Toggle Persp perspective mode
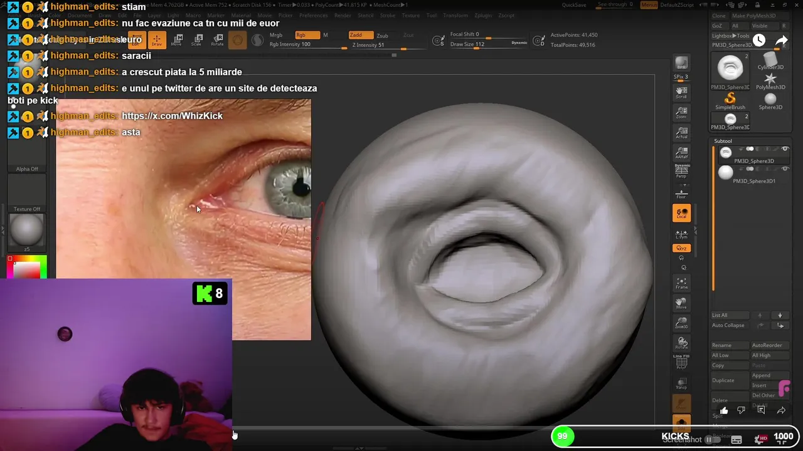803x451 pixels. [x=681, y=172]
